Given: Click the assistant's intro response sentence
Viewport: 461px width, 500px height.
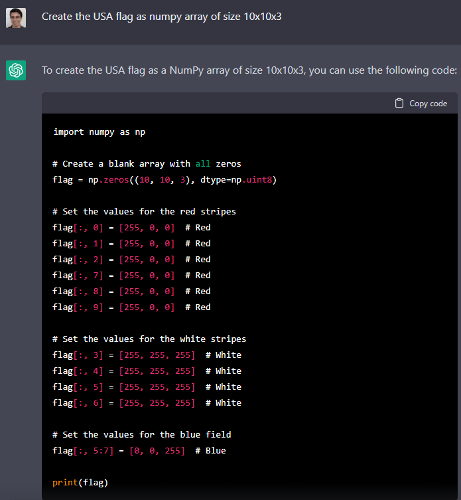Looking at the screenshot, I should coord(249,70).
